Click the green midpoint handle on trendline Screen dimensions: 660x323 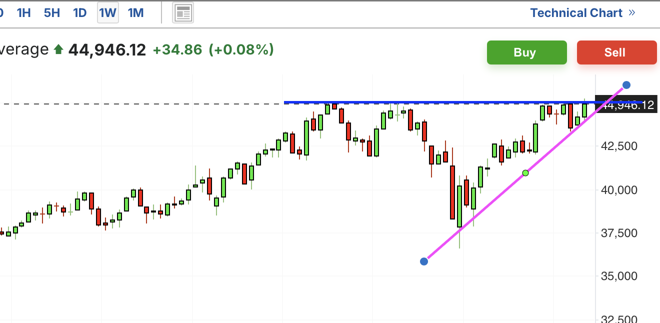click(525, 173)
